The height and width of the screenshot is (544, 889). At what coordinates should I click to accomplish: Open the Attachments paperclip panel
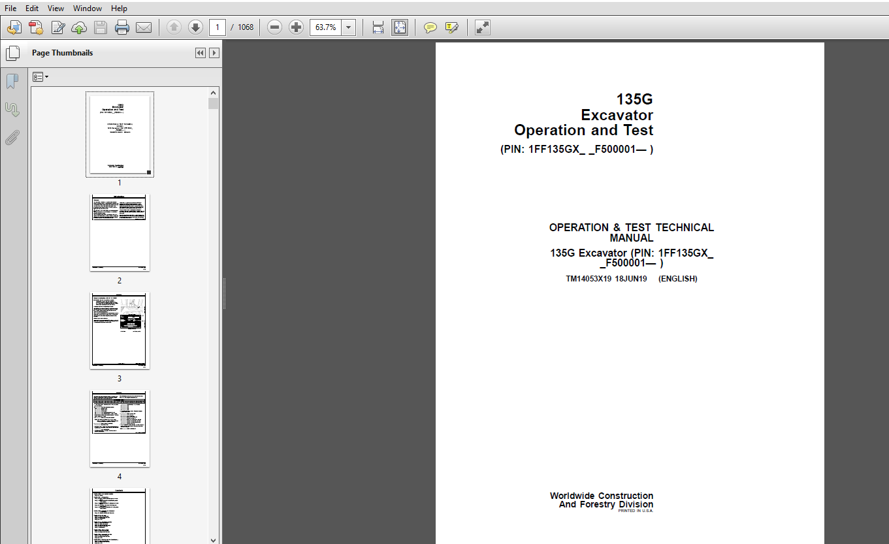12,137
